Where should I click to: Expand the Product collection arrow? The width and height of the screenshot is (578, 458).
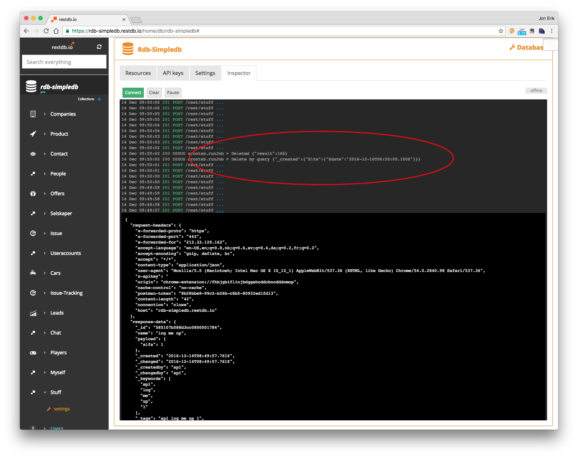pos(45,134)
